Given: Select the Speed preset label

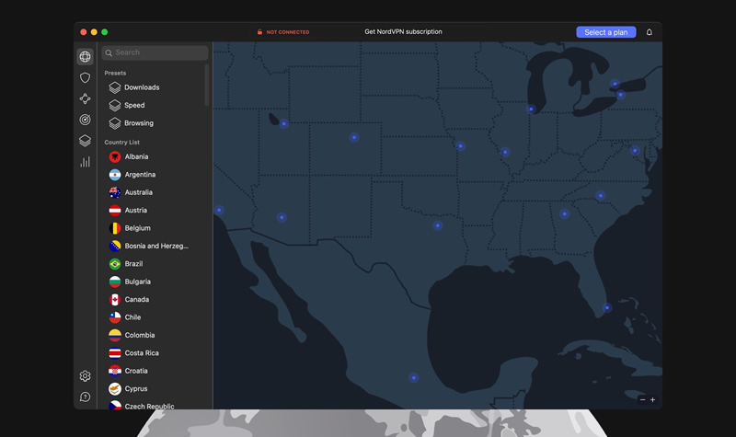Looking at the screenshot, I should [134, 105].
